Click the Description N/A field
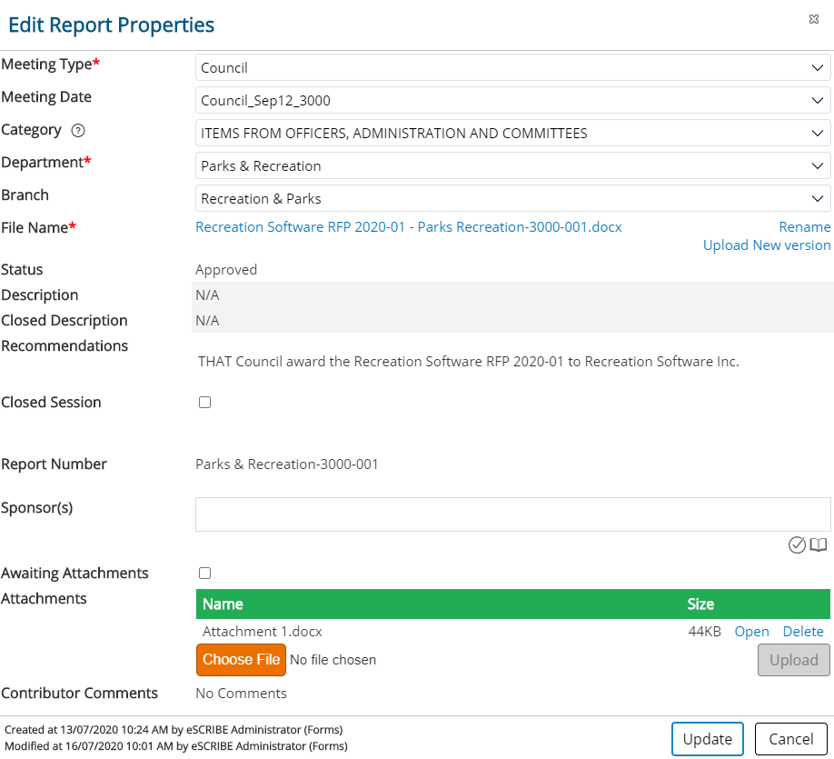Viewport: 834px width, 759px height. pyautogui.click(x=512, y=295)
